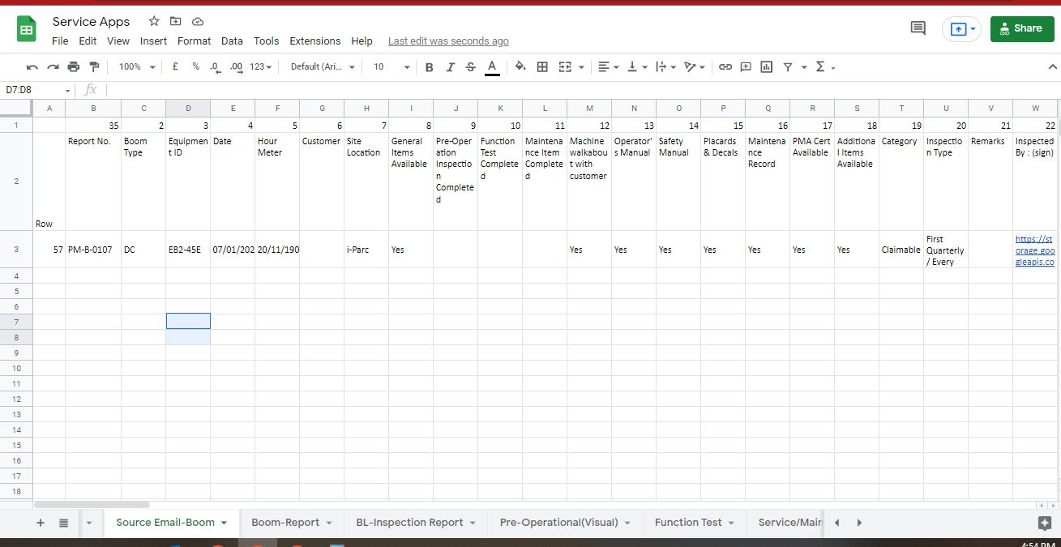Click the Move to folder icon
The image size is (1061, 547).
176,22
